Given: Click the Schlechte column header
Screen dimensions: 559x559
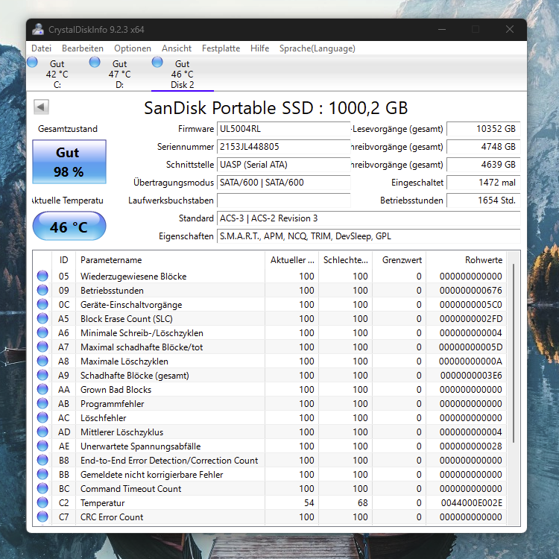Looking at the screenshot, I should [345, 260].
